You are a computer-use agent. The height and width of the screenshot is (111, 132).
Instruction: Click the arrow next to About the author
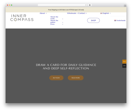63,23
